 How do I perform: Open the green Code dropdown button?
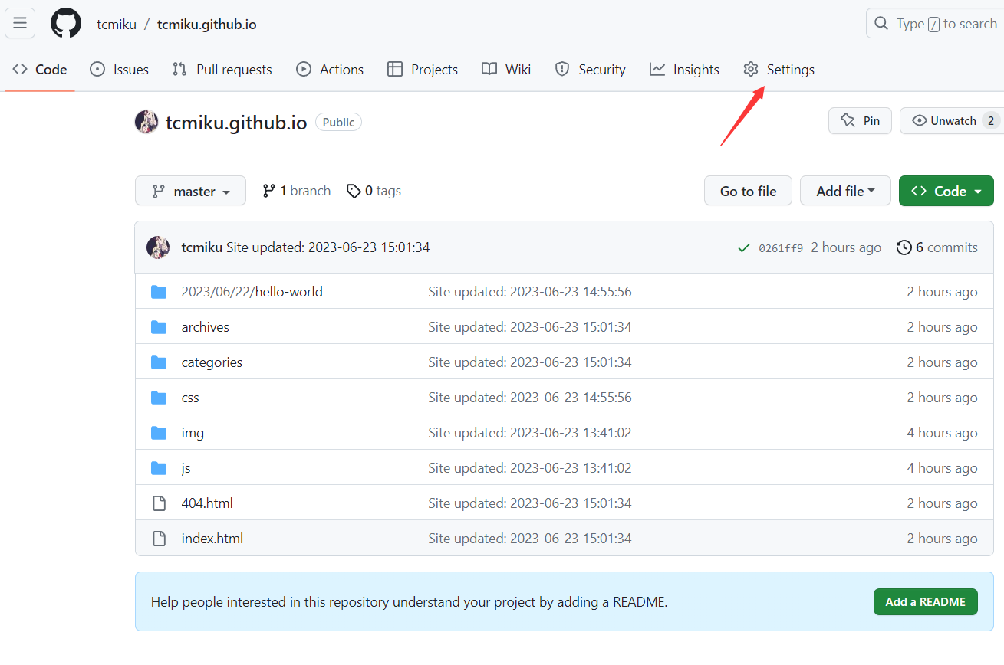946,191
